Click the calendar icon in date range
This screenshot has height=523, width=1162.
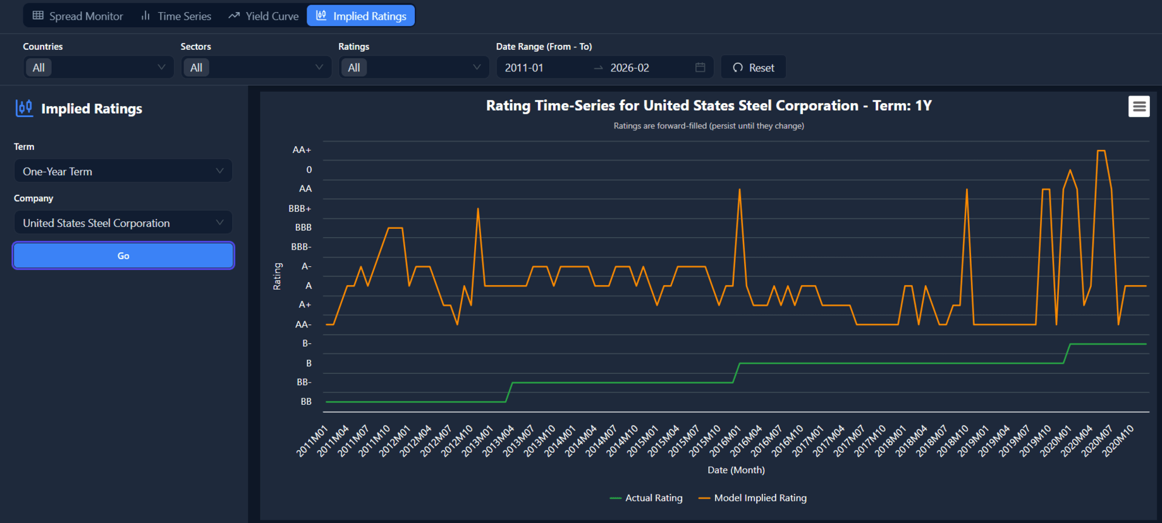(700, 68)
